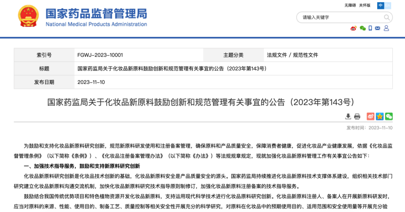Screen dimensions: 405x212
Task: Print the page using printer icon
Action: click(357, 116)
